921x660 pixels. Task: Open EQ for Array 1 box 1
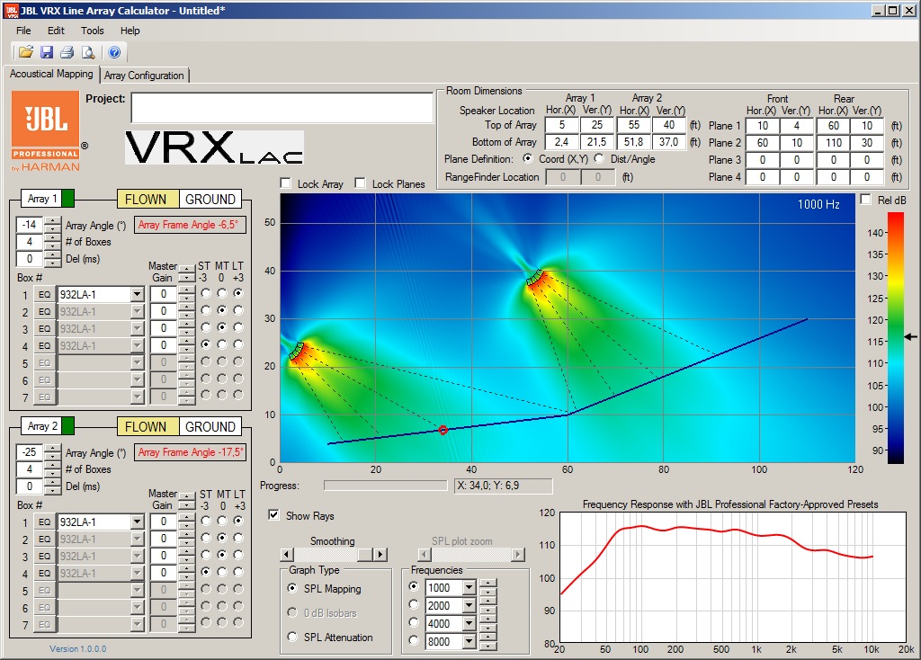pyautogui.click(x=45, y=294)
